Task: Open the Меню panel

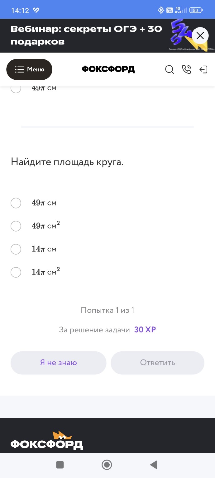Action: point(29,69)
